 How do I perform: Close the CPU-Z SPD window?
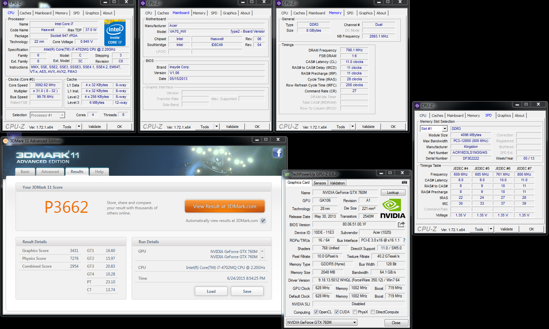[538, 104]
